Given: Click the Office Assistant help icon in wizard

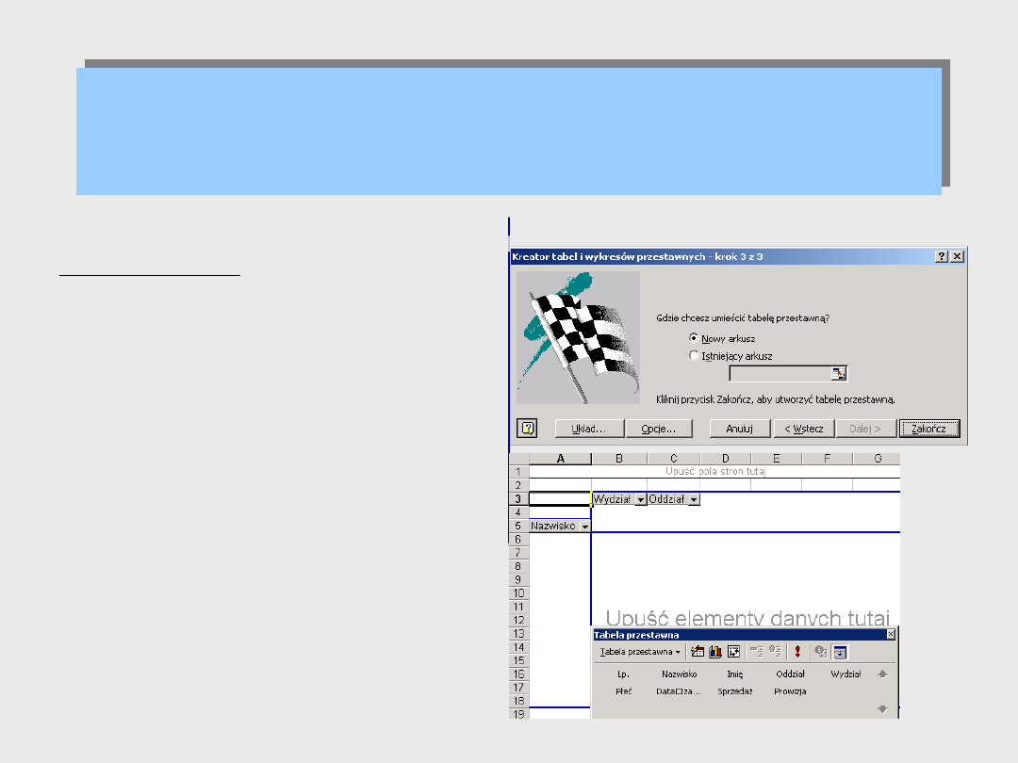Looking at the screenshot, I should [x=528, y=429].
